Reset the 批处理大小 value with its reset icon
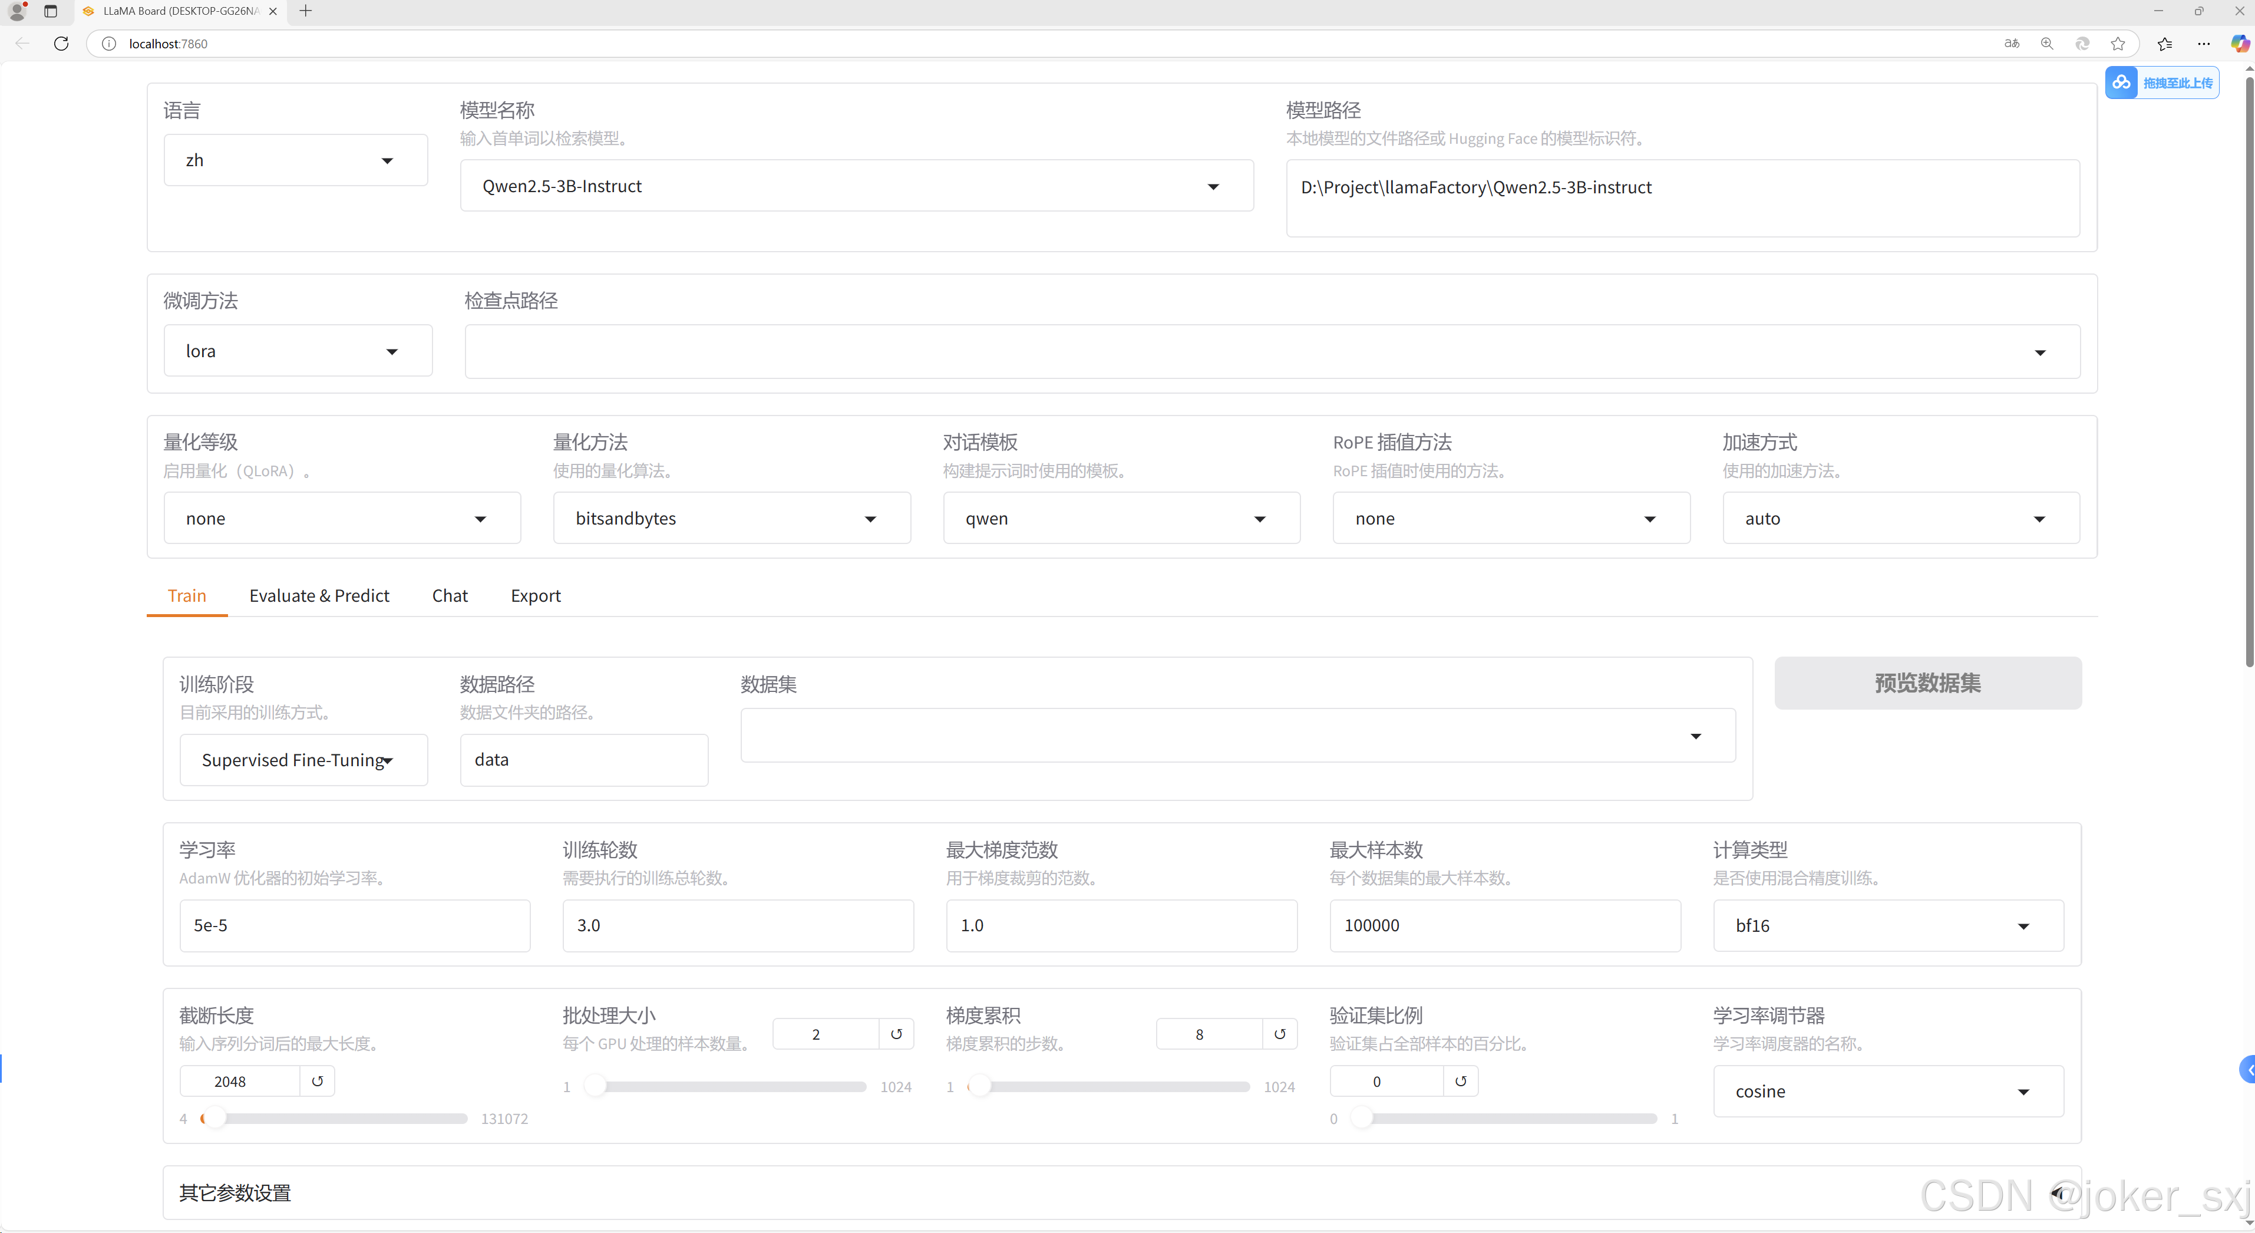This screenshot has height=1233, width=2255. click(x=896, y=1034)
